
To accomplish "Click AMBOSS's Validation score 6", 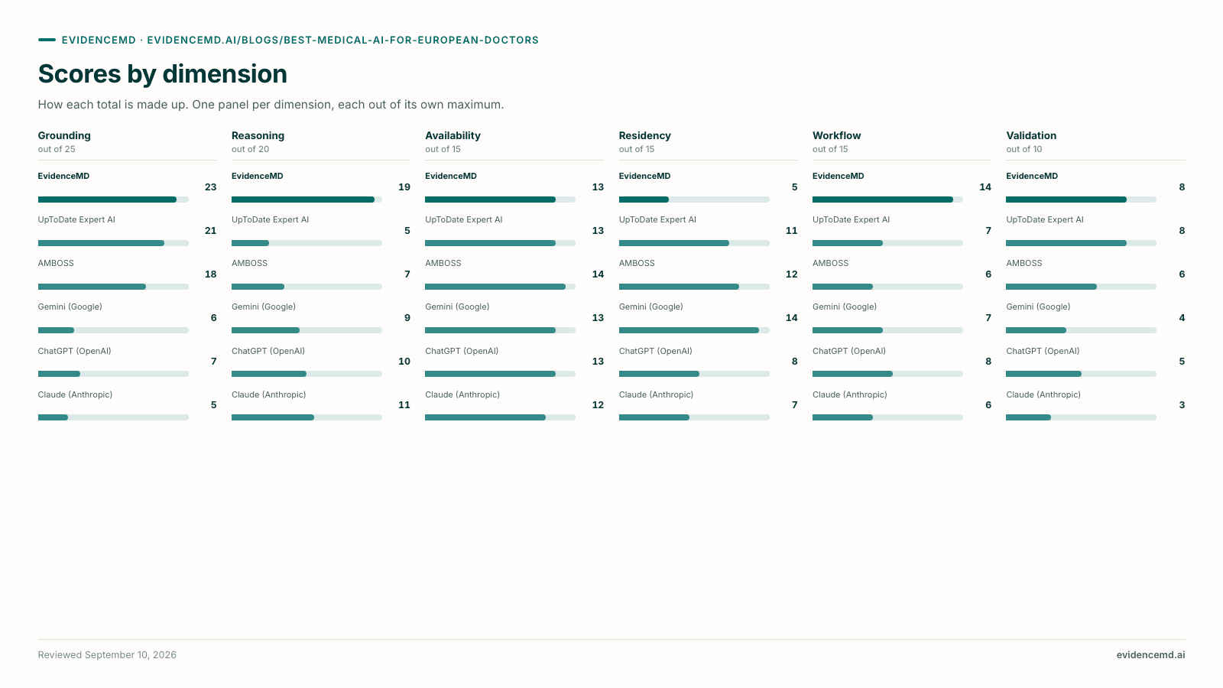I will coord(1182,274).
